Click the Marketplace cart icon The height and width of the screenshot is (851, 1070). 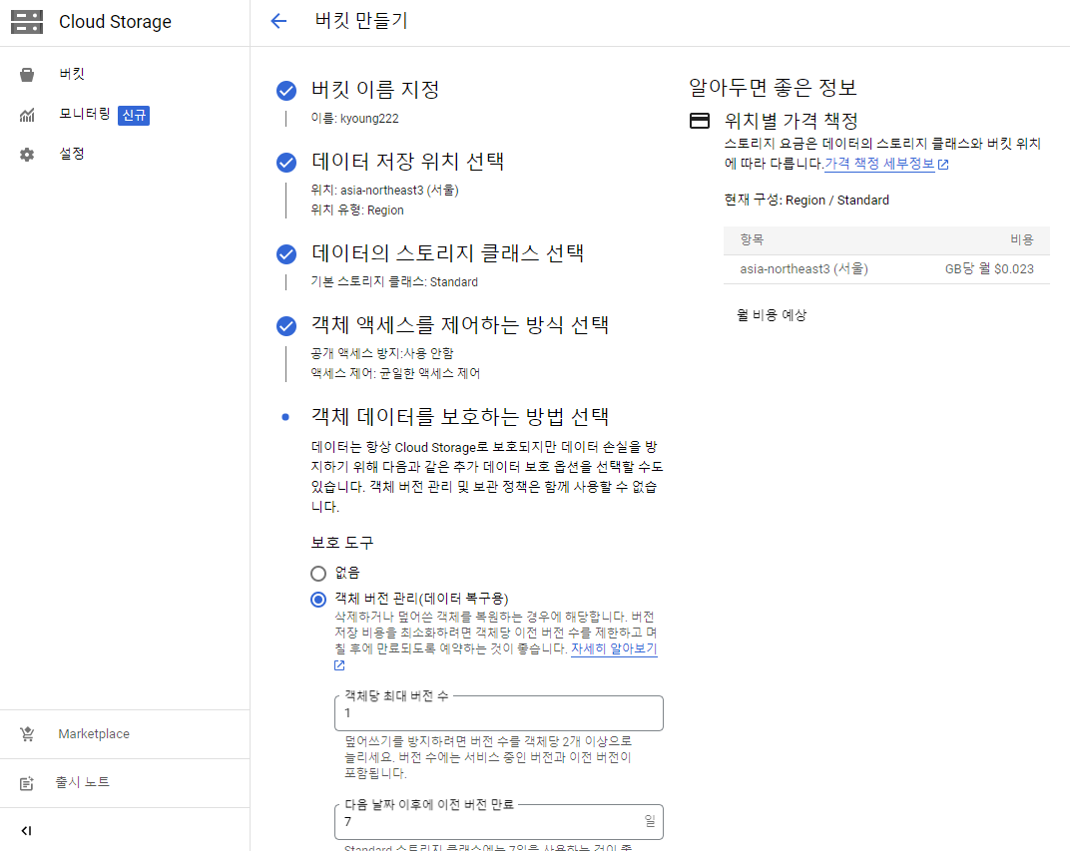click(27, 734)
